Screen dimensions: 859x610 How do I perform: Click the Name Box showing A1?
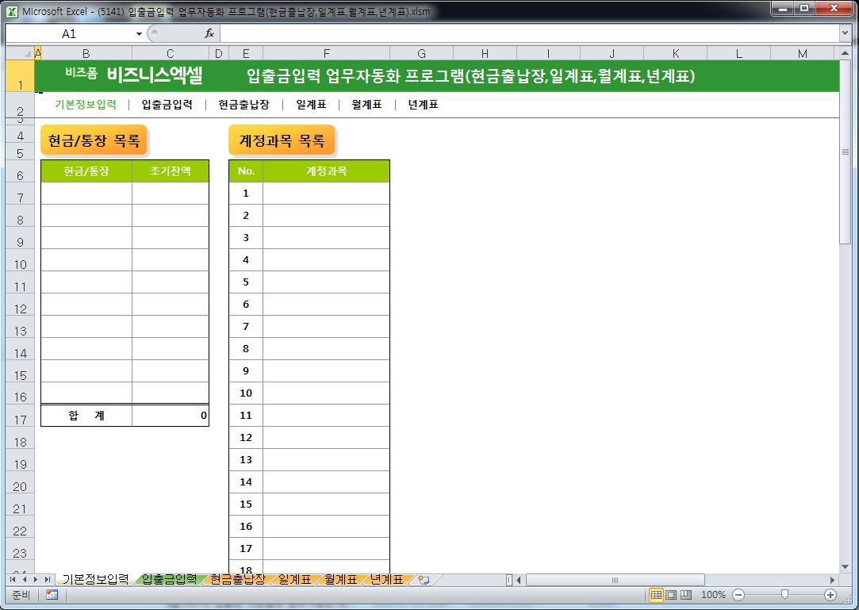pyautogui.click(x=70, y=34)
